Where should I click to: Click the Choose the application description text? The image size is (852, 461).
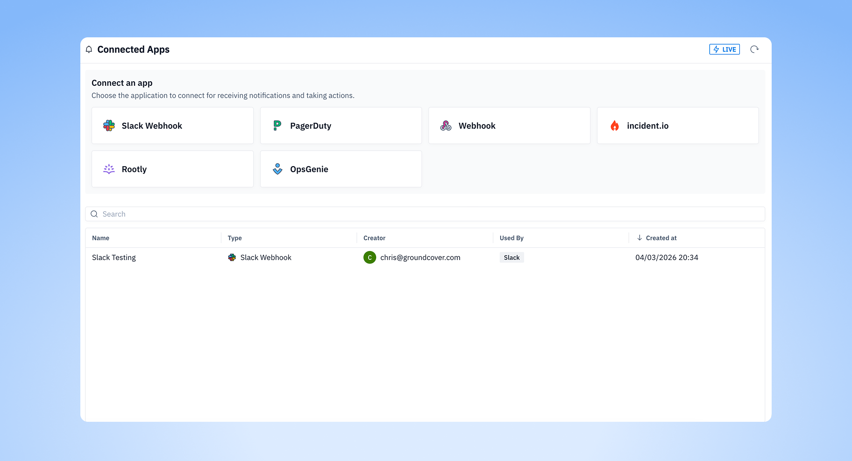[x=223, y=96]
